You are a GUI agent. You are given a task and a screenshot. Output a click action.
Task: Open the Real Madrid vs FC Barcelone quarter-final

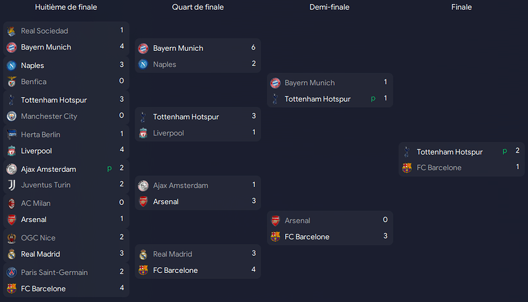pos(198,262)
